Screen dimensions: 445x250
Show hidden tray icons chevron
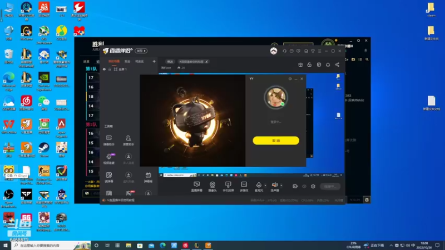coord(391,245)
